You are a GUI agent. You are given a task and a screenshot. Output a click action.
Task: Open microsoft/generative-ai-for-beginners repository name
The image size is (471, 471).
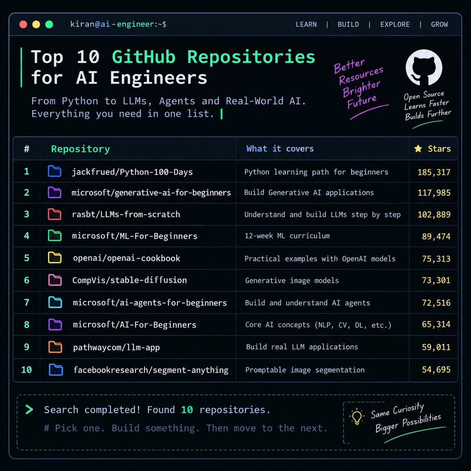tap(151, 193)
